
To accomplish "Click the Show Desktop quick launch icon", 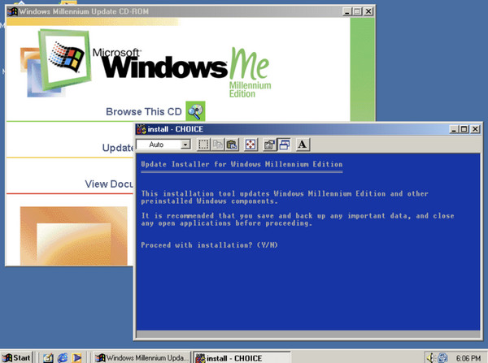I will (x=48, y=358).
